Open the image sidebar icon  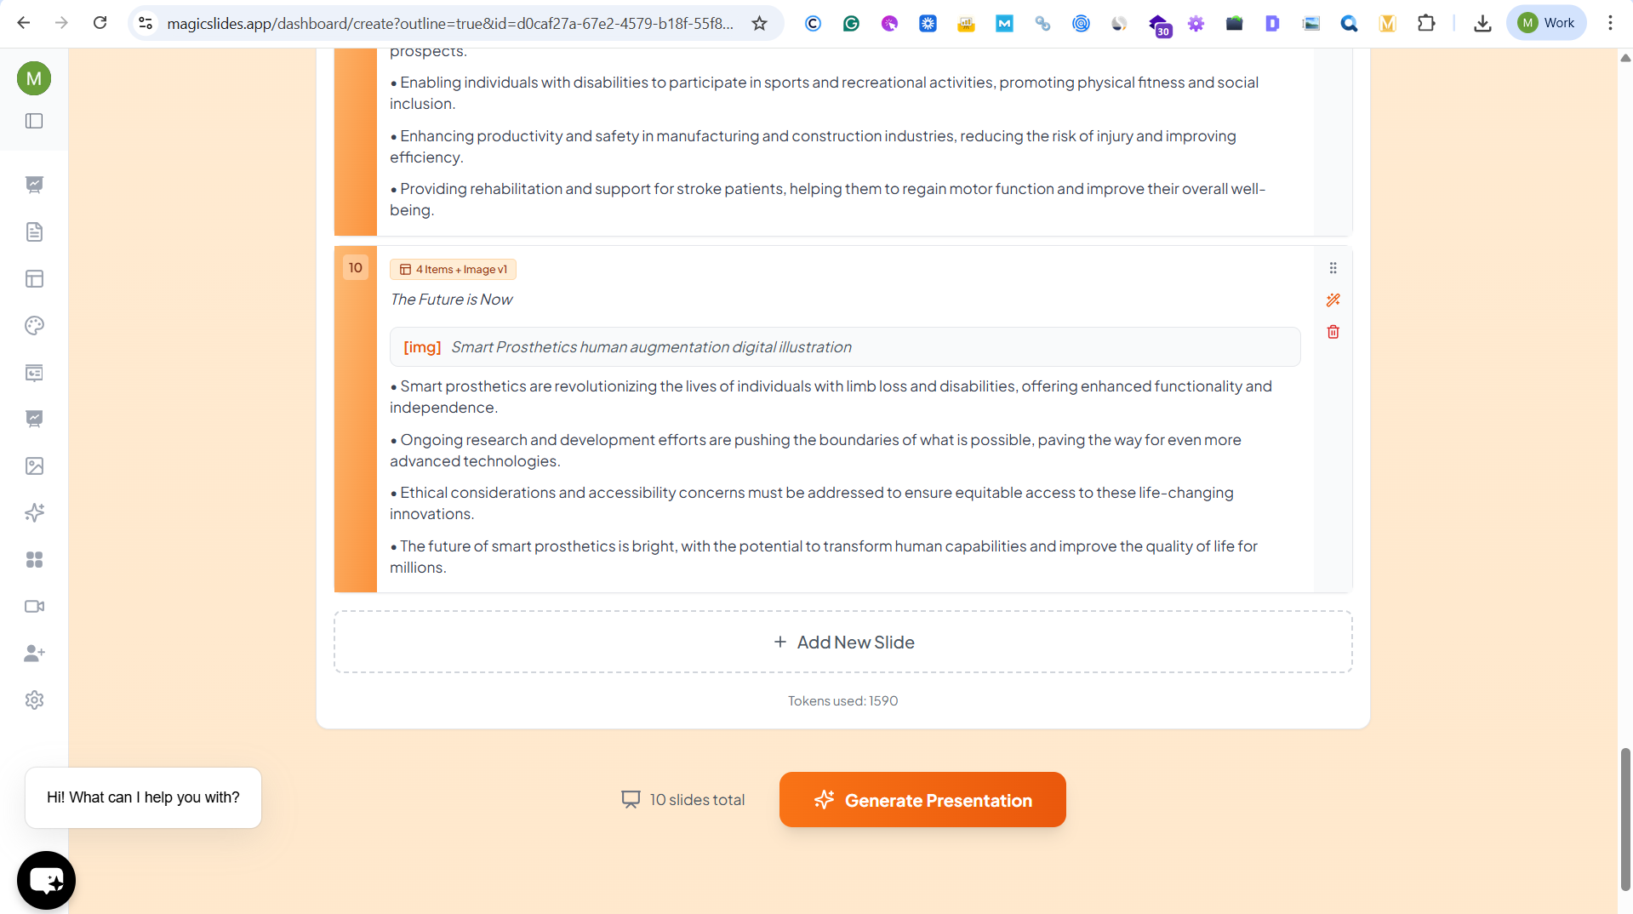coord(34,466)
